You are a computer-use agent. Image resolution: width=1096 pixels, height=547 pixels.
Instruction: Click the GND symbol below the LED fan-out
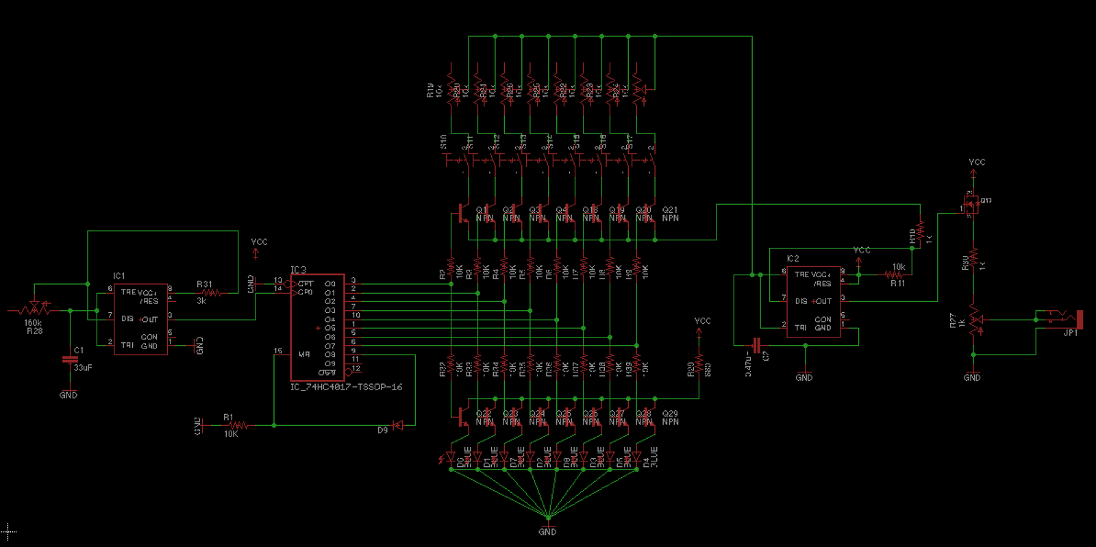[x=547, y=529]
